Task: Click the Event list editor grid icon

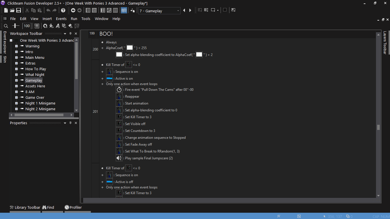Action: point(109,10)
